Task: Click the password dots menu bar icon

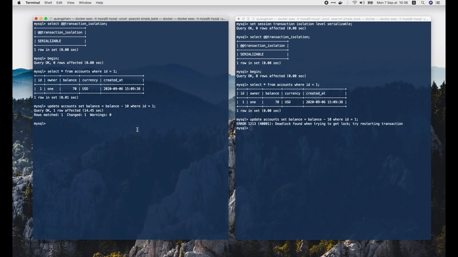Action: point(333,3)
